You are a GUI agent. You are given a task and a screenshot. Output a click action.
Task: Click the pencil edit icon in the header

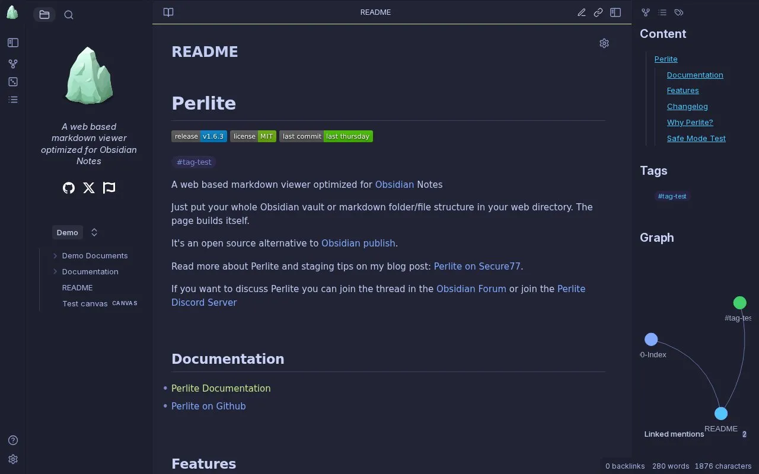coord(582,12)
